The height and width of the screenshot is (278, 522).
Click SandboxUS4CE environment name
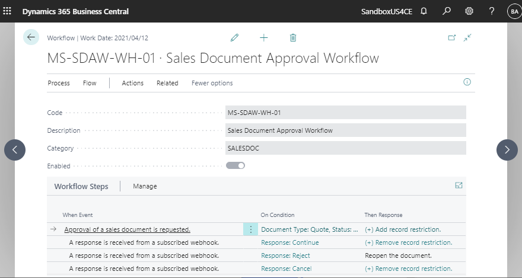387,11
